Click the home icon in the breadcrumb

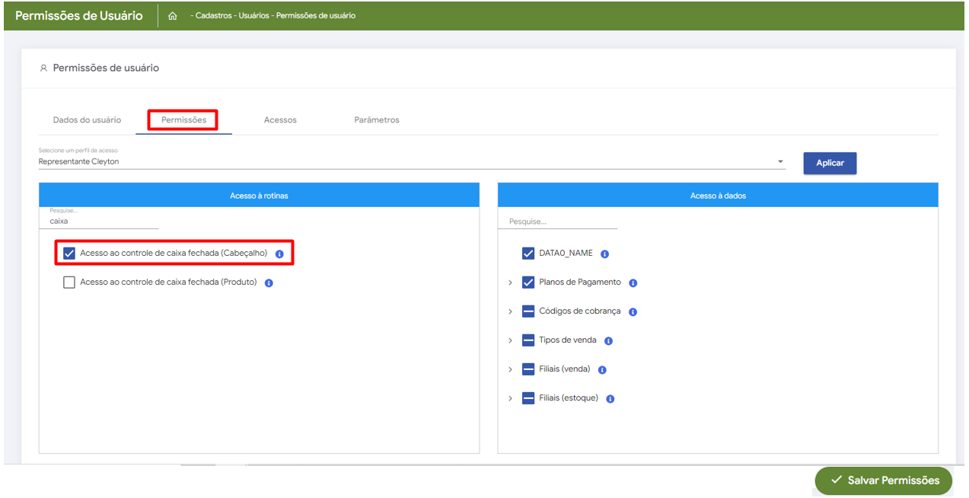click(173, 16)
